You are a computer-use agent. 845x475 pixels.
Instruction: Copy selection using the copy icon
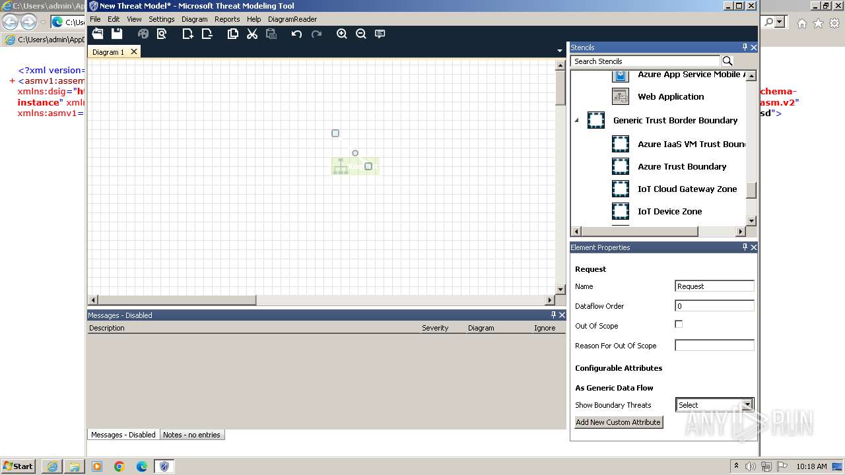(233, 34)
